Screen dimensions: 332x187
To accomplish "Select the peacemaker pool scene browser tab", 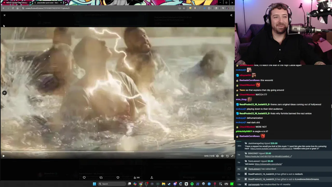I will pyautogui.click(x=47, y=3).
